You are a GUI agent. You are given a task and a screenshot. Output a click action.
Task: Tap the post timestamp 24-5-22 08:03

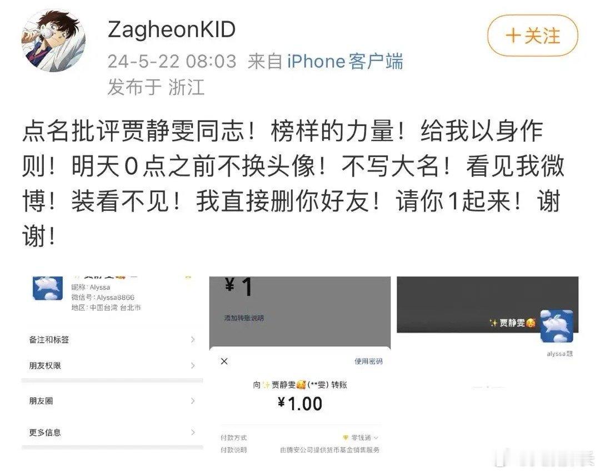coord(172,61)
